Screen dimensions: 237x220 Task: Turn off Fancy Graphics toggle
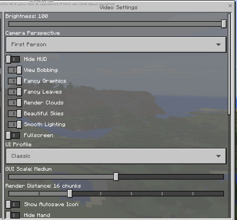pyautogui.click(x=15, y=81)
